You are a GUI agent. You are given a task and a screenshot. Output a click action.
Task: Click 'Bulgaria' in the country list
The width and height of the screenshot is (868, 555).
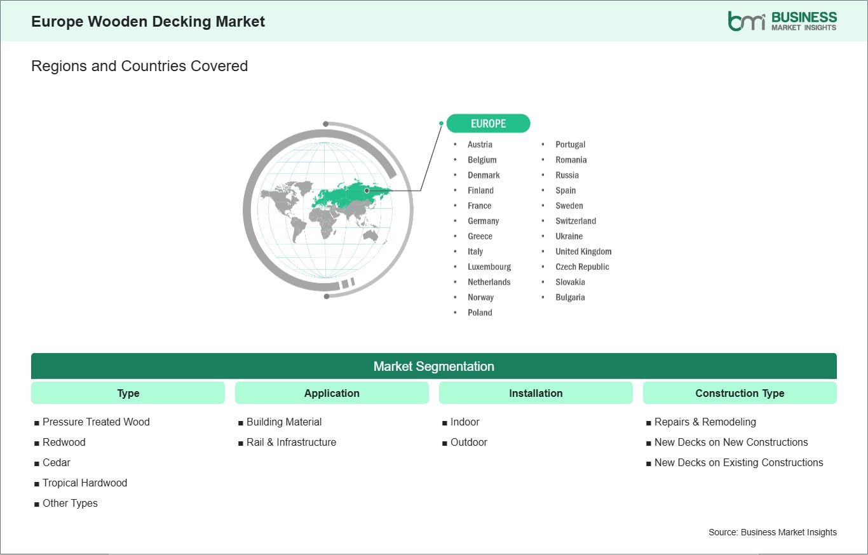[570, 297]
